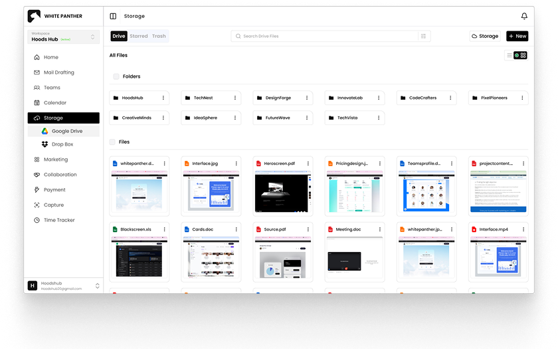Viewport: 558px width, 349px height.
Task: Expand the Hoods Hub workspace selector
Action: coord(92,37)
